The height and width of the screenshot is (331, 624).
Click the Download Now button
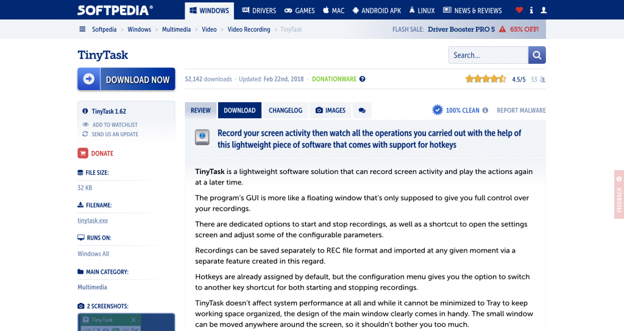click(126, 79)
